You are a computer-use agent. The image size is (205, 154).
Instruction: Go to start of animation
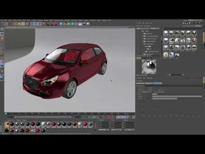[84, 117]
